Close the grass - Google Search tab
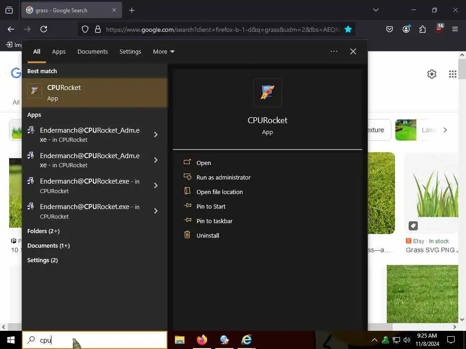This screenshot has width=466, height=349. click(x=114, y=10)
